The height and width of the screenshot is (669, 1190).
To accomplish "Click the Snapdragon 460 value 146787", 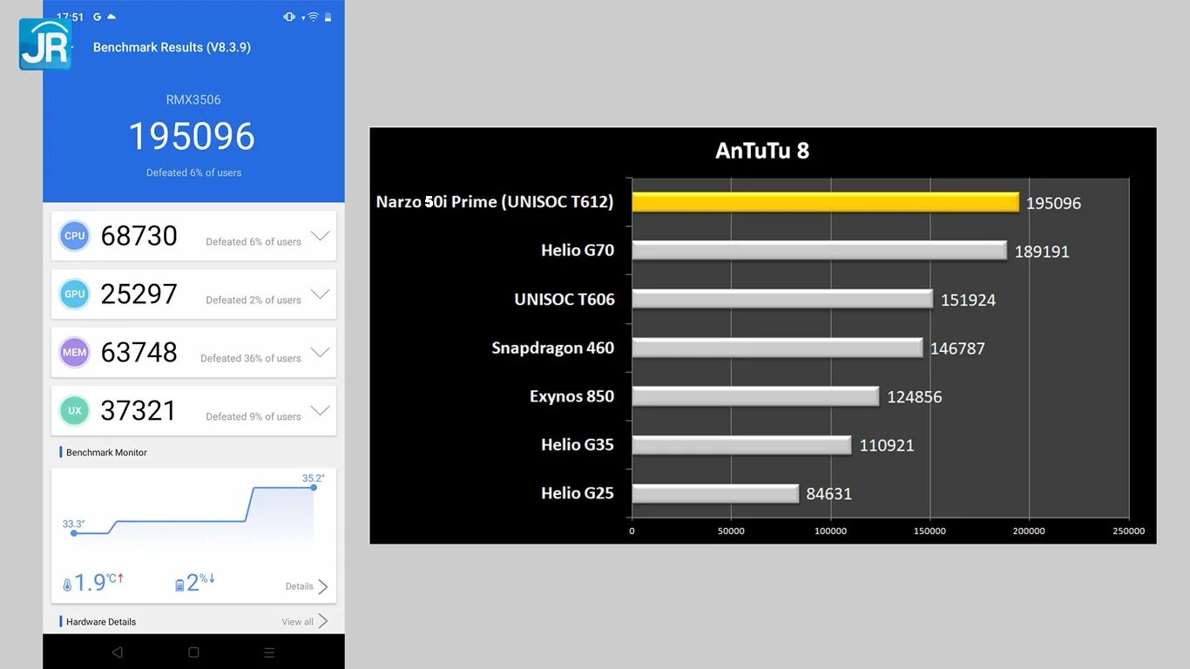I will point(957,348).
